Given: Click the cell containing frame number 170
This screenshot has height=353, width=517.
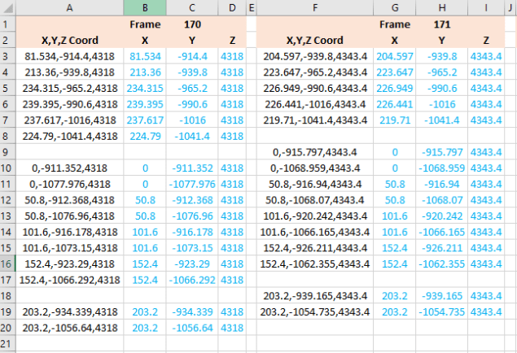Looking at the screenshot, I should tap(192, 24).
